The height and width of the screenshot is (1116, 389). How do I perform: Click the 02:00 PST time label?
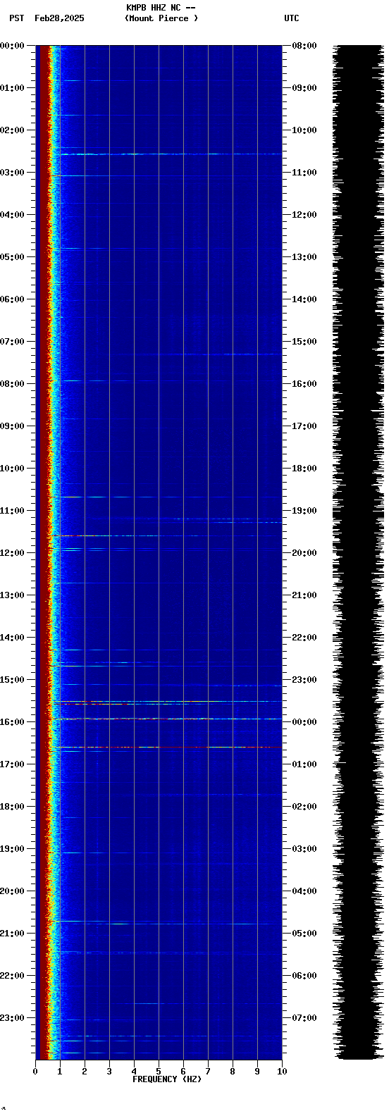point(12,130)
